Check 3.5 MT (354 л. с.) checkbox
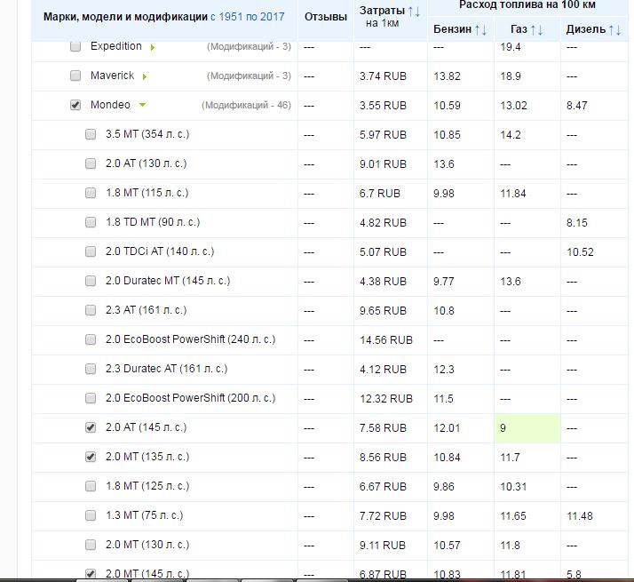The image size is (634, 582). tap(91, 134)
